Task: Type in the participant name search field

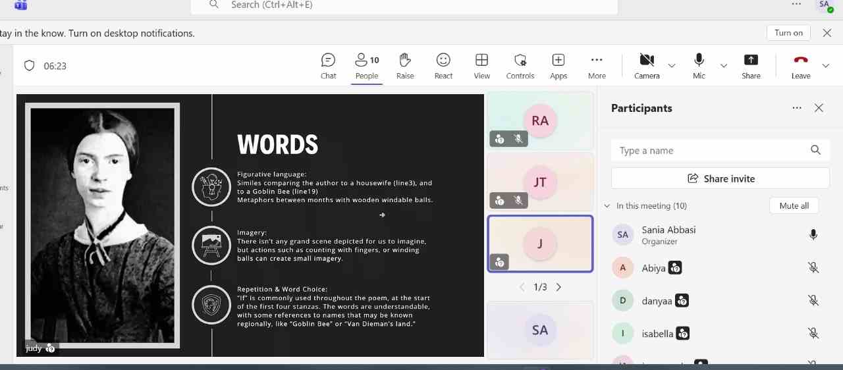Action: point(711,151)
